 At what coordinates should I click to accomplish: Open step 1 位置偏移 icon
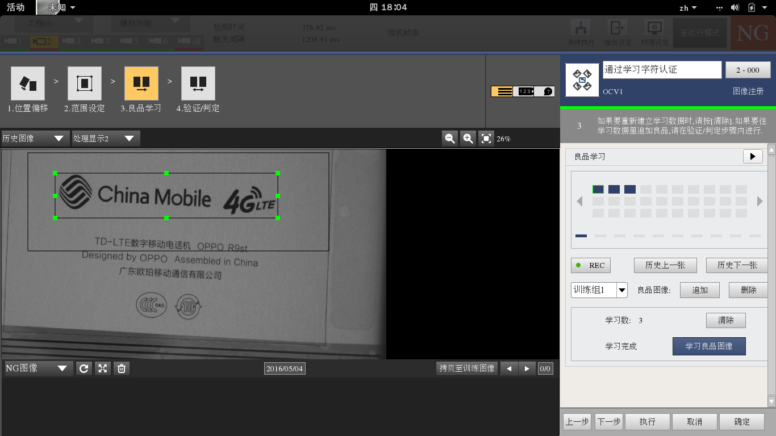[28, 83]
